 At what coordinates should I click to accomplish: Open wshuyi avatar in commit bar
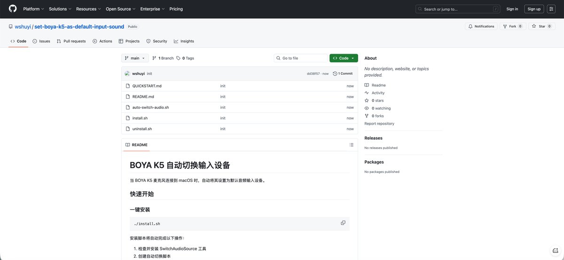pos(127,73)
